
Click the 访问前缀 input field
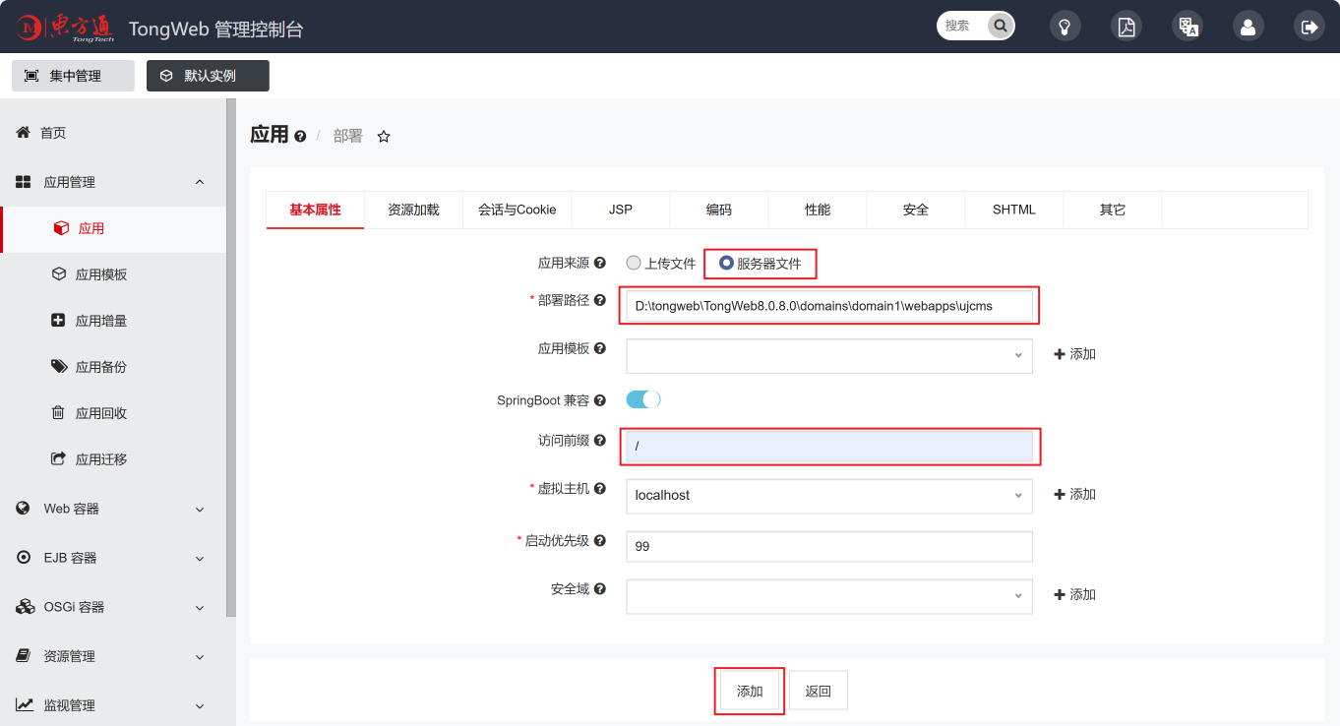pos(829,447)
